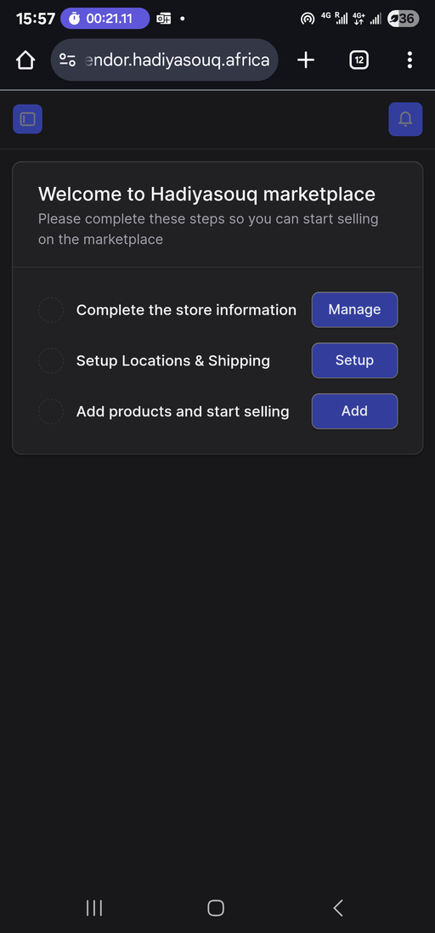Tap the circle beside Complete the store information
Screen dimensions: 435x933
(51, 310)
